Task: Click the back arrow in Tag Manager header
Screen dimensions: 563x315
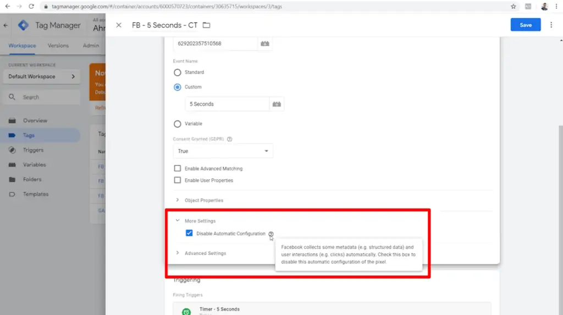Action: tap(5, 25)
